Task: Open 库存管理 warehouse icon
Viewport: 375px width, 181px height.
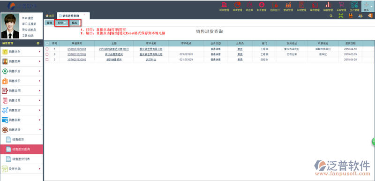Action: coord(315,5)
